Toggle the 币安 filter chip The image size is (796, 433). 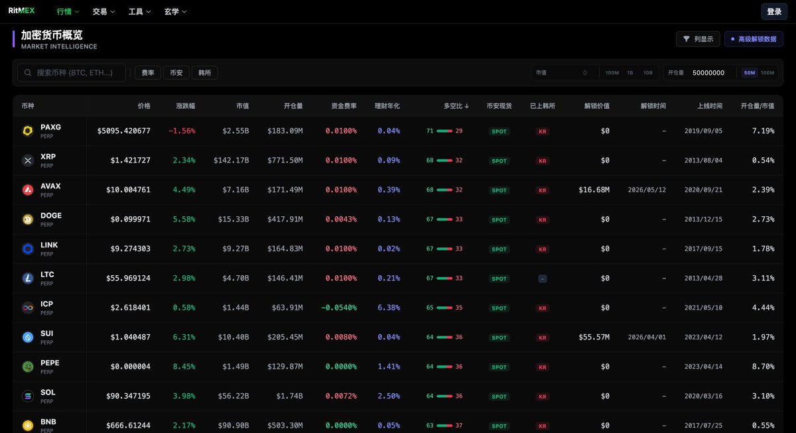(x=176, y=73)
